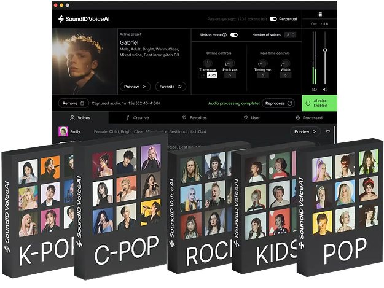Favorite the Emily voice heart icon
The width and height of the screenshot is (384, 288).
[328, 131]
